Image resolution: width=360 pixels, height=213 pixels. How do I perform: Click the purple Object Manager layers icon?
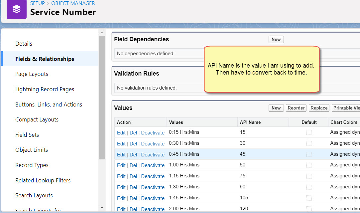(17, 9)
